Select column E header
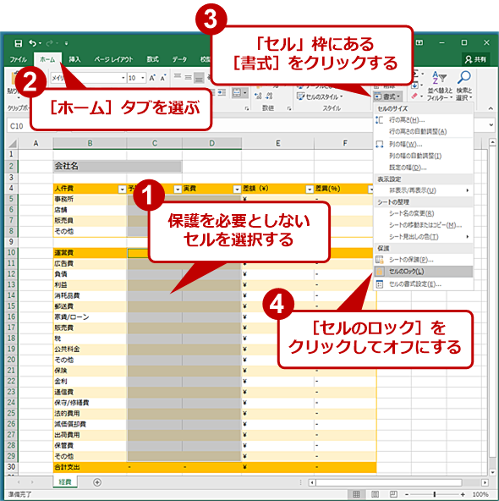Viewport: 499px width, 501px height. [277, 144]
